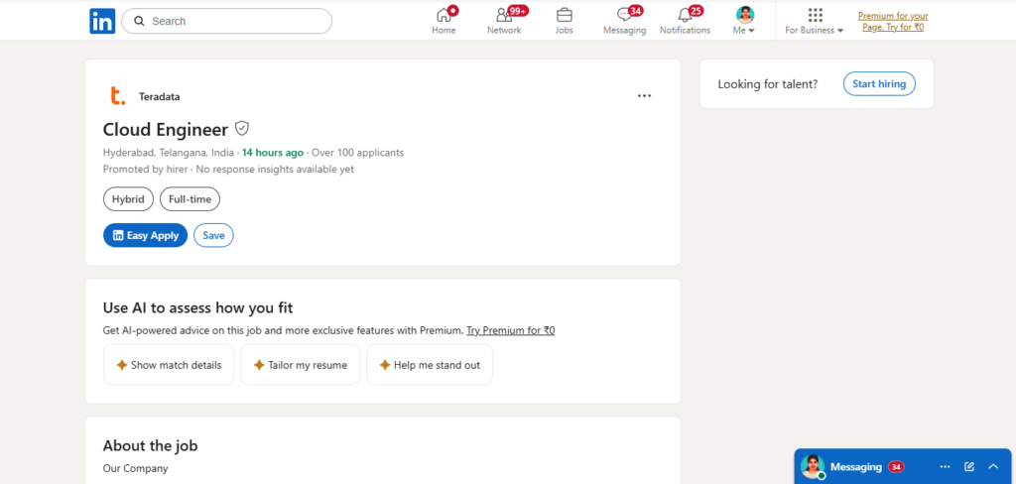This screenshot has width=1016, height=484.
Task: Click Premium for your Page link
Action: click(893, 22)
